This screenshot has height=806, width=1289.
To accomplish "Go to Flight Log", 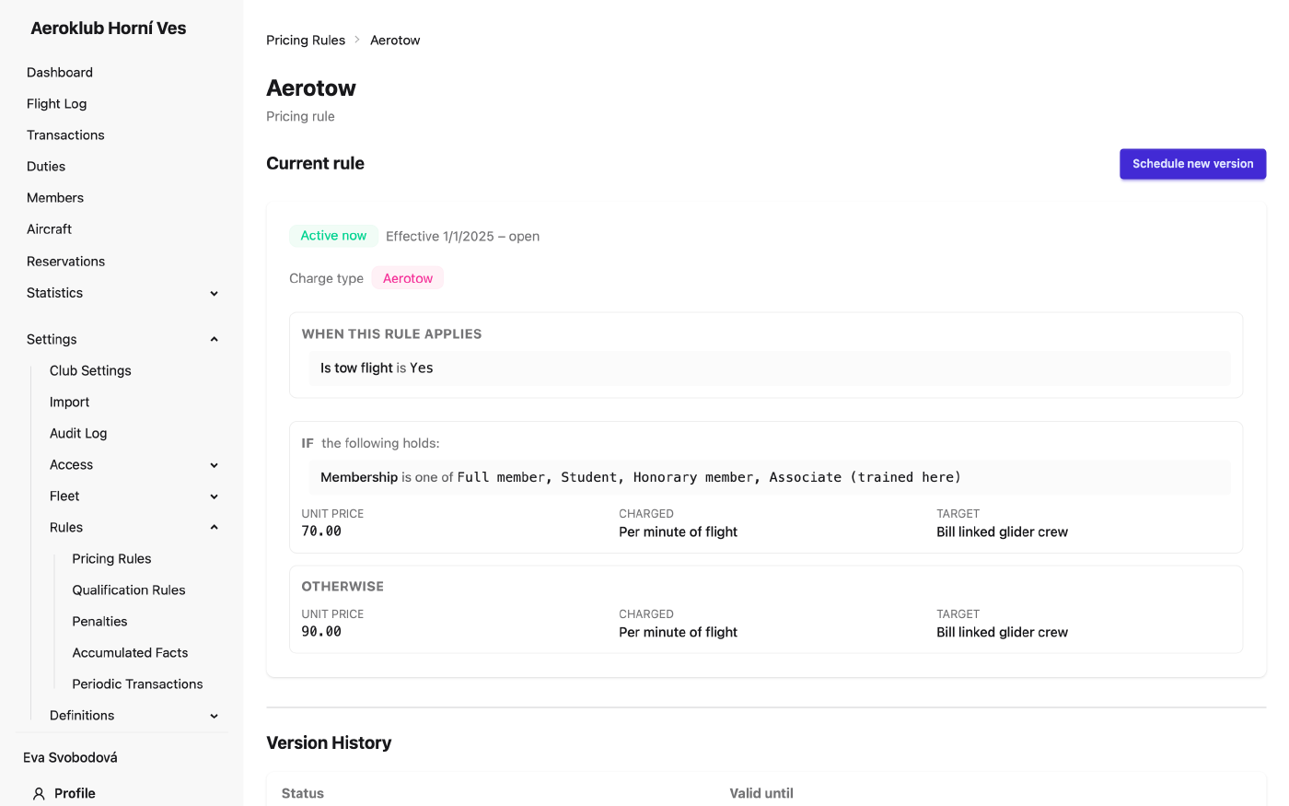I will 56,104.
